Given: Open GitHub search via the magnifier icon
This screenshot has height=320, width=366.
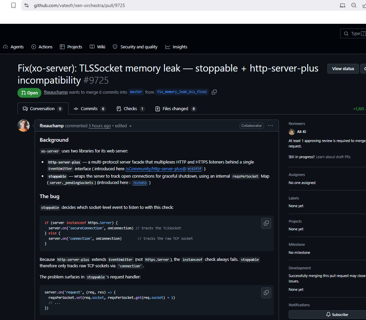Looking at the screenshot, I should [346, 34].
